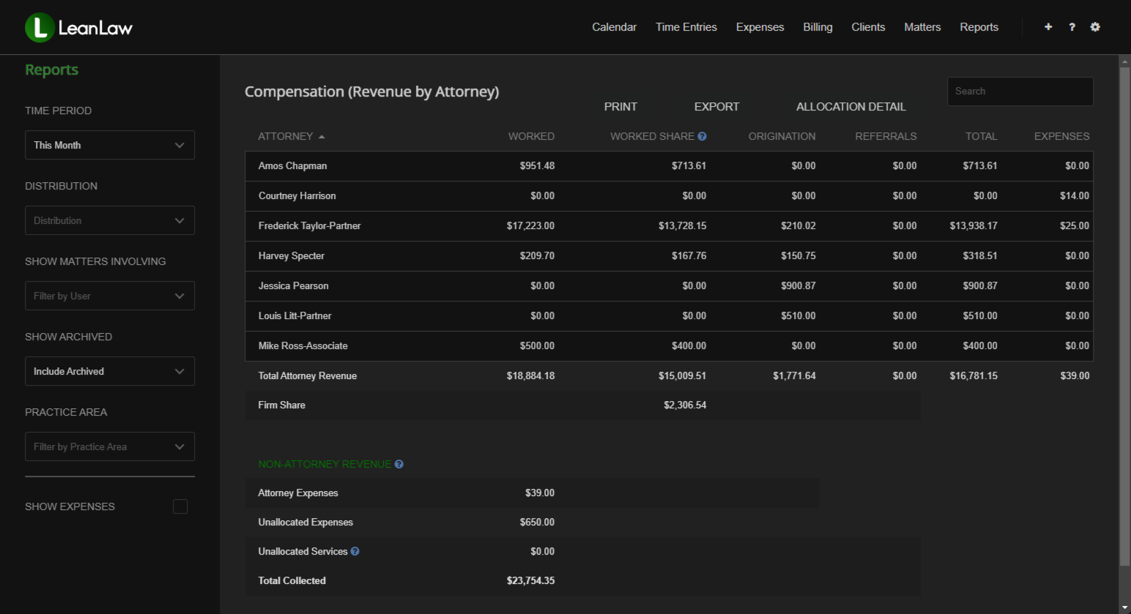This screenshot has width=1131, height=614.
Task: Open the Filter by User dropdown
Action: [x=110, y=296]
